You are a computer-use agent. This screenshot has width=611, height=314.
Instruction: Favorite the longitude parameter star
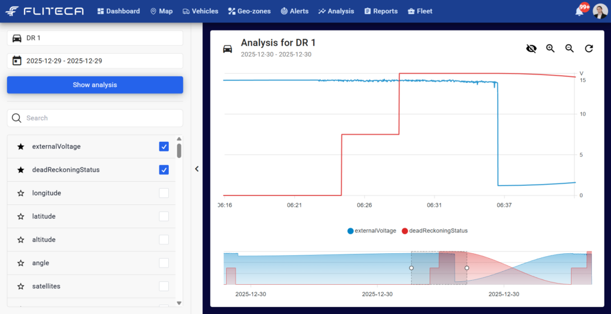pos(21,193)
